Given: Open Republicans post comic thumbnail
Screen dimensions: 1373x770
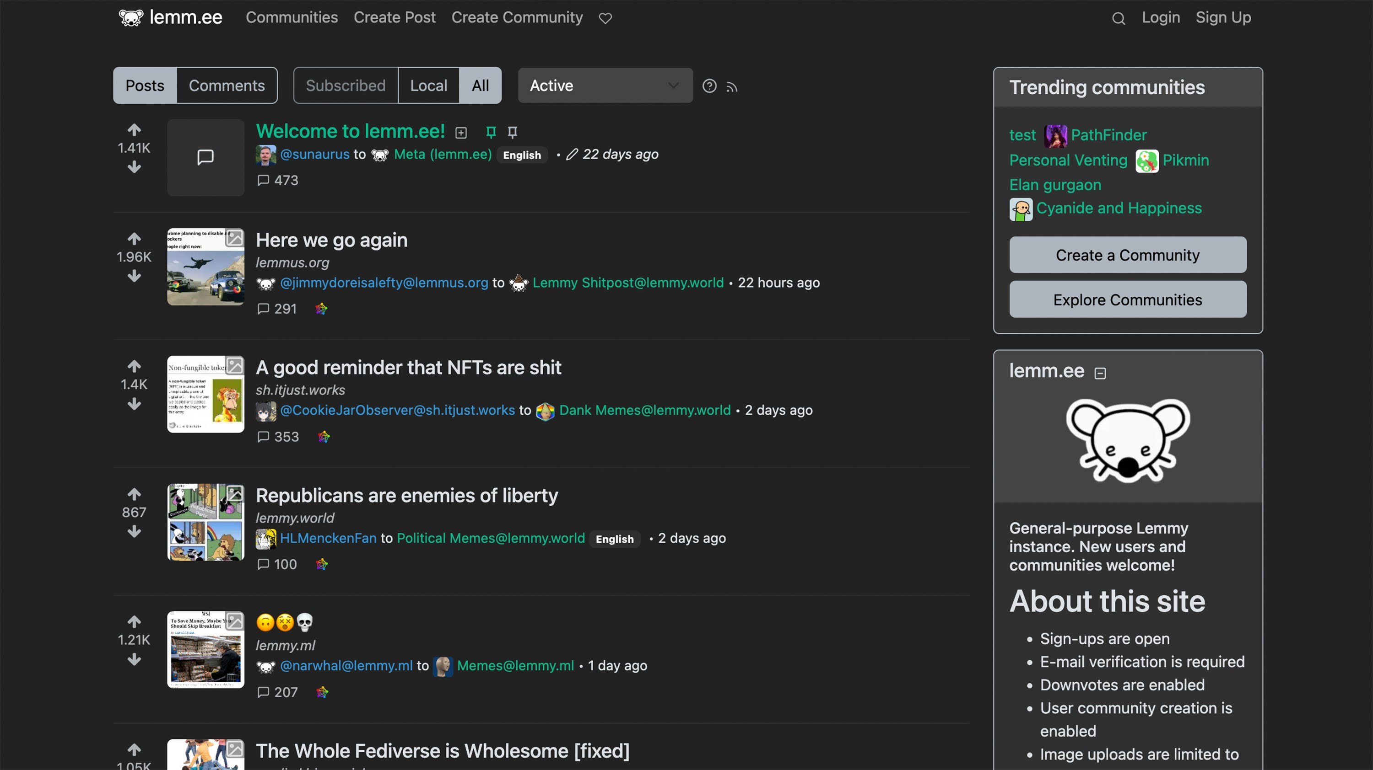Looking at the screenshot, I should 206,522.
